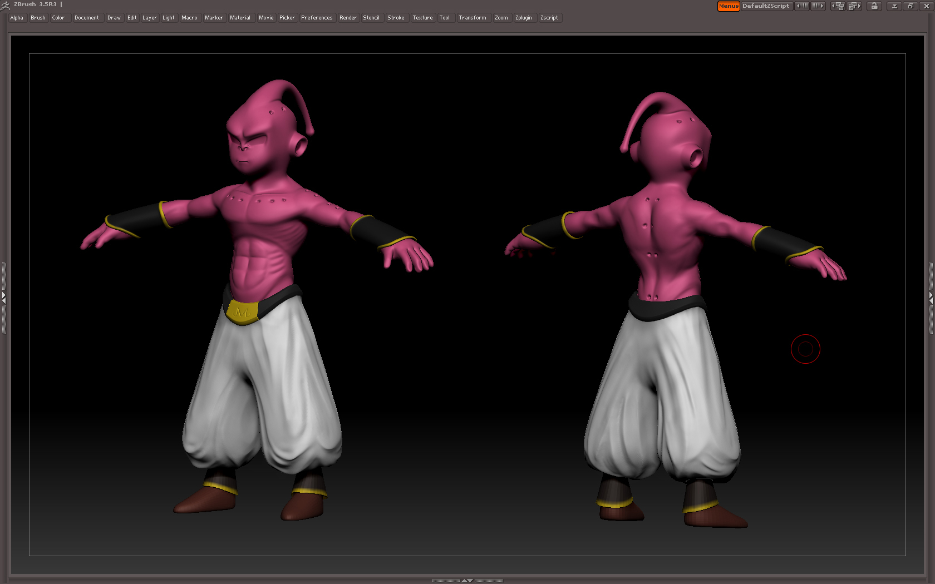The width and height of the screenshot is (935, 584).
Task: Click the bottom horizontal canvas scrollbar
Action: pos(467,580)
